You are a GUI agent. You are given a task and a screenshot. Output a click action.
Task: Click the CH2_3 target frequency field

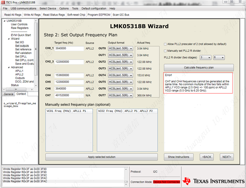point(69,62)
